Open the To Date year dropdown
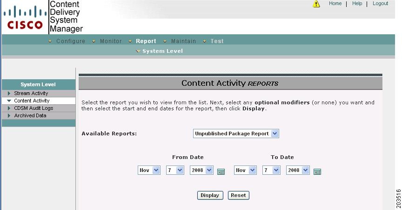Screen dimensions: 402x210 298,170
